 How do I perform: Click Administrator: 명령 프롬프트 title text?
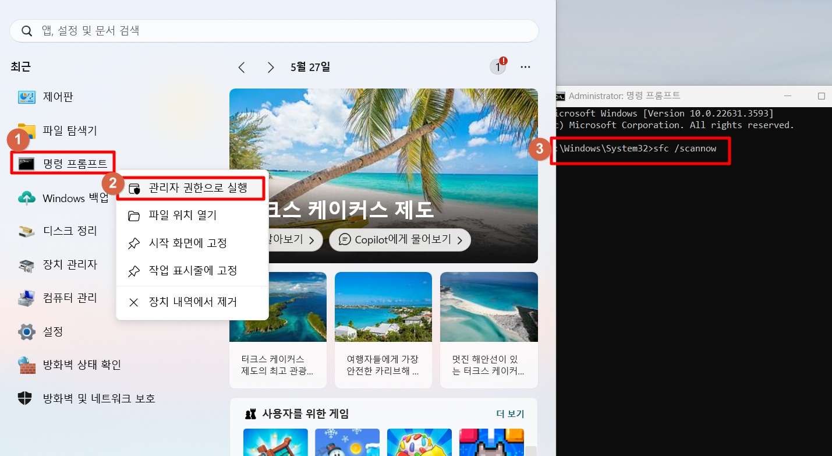(x=624, y=96)
